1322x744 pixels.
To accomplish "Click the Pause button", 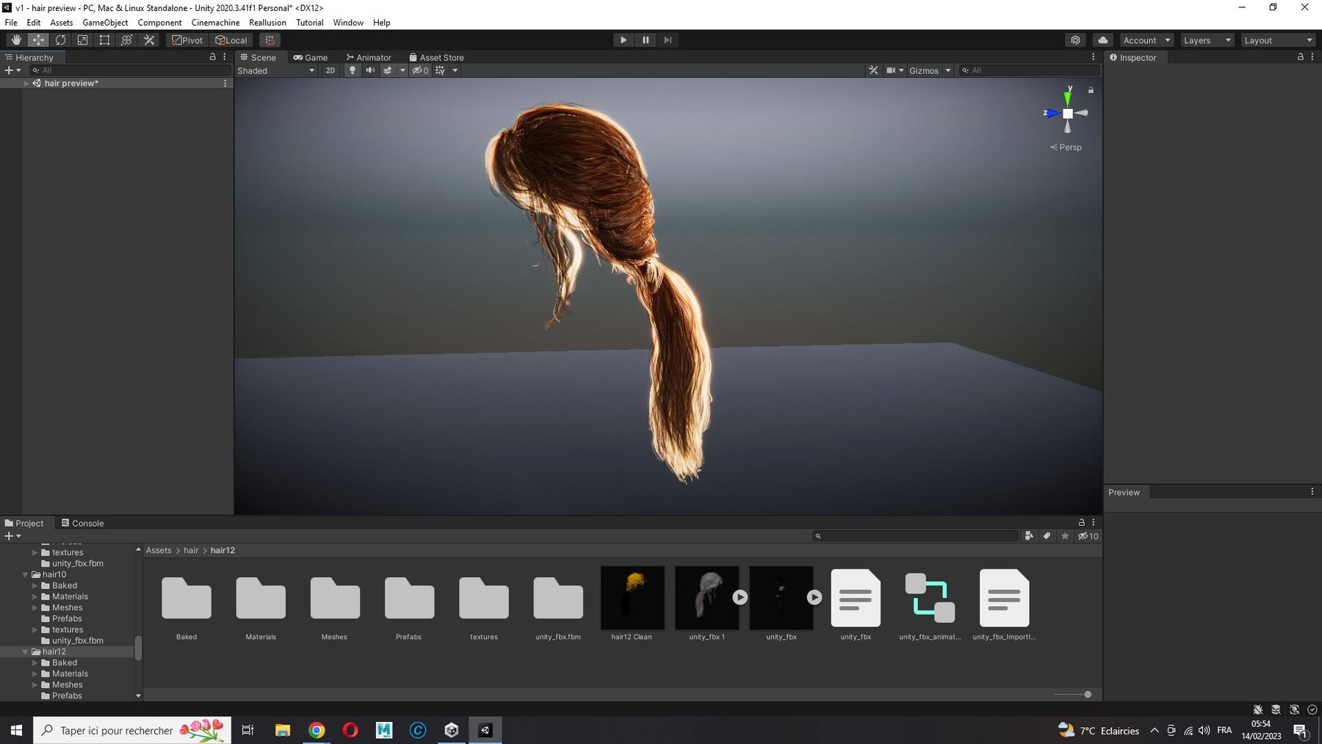I will (646, 40).
